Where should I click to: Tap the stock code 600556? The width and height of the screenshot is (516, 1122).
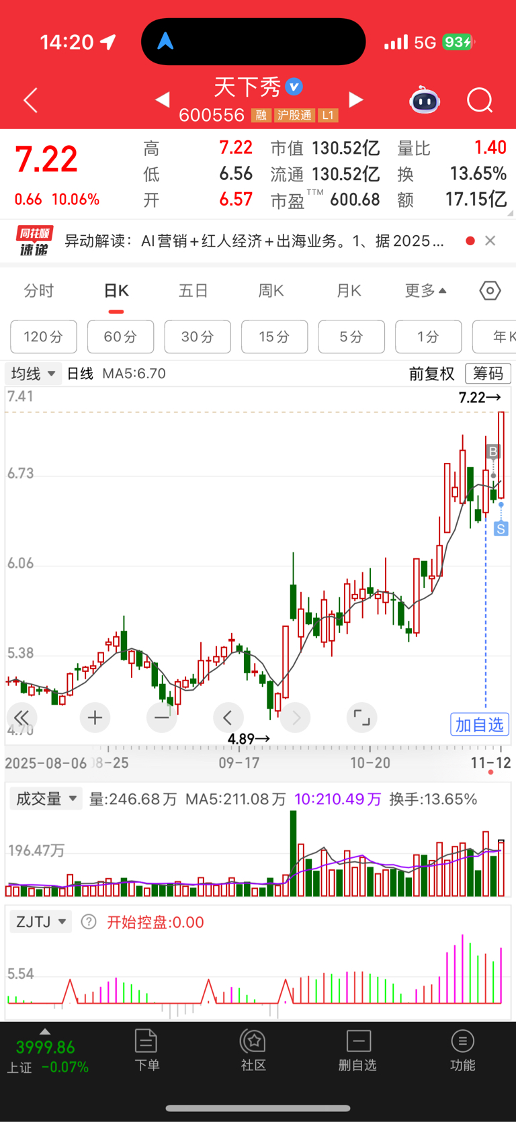point(212,116)
